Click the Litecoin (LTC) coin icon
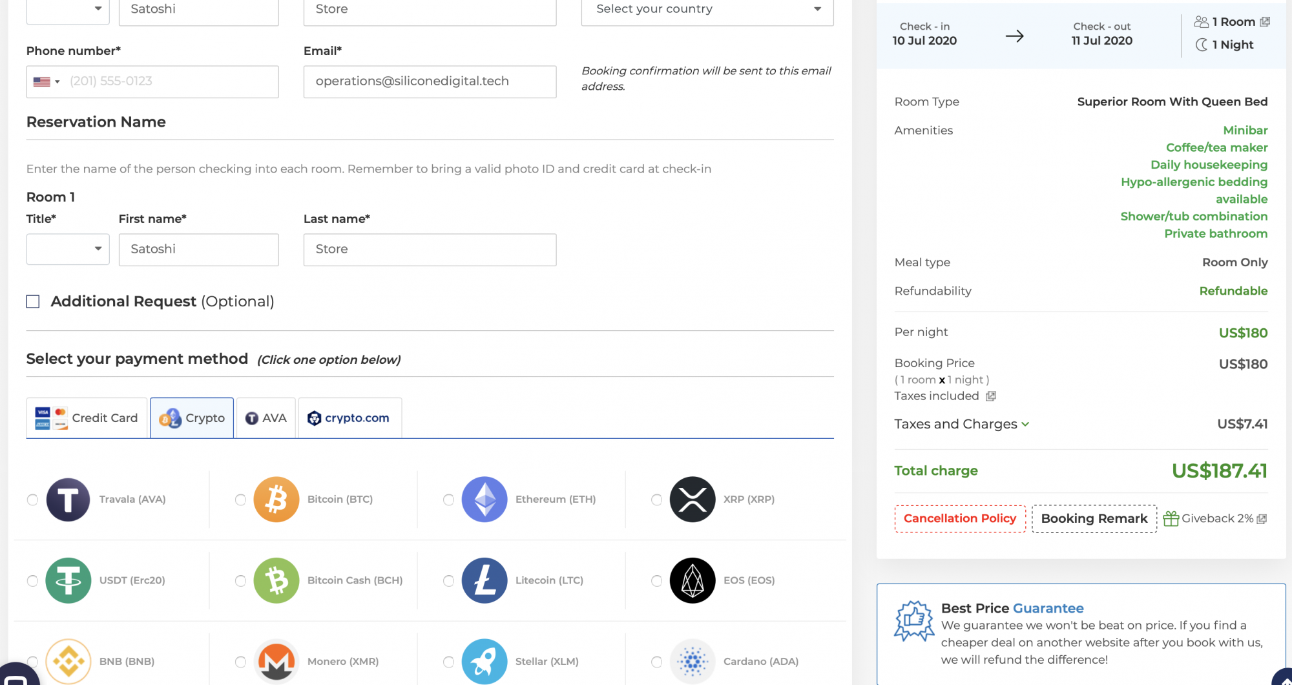Viewport: 1292px width, 685px height. [x=484, y=580]
